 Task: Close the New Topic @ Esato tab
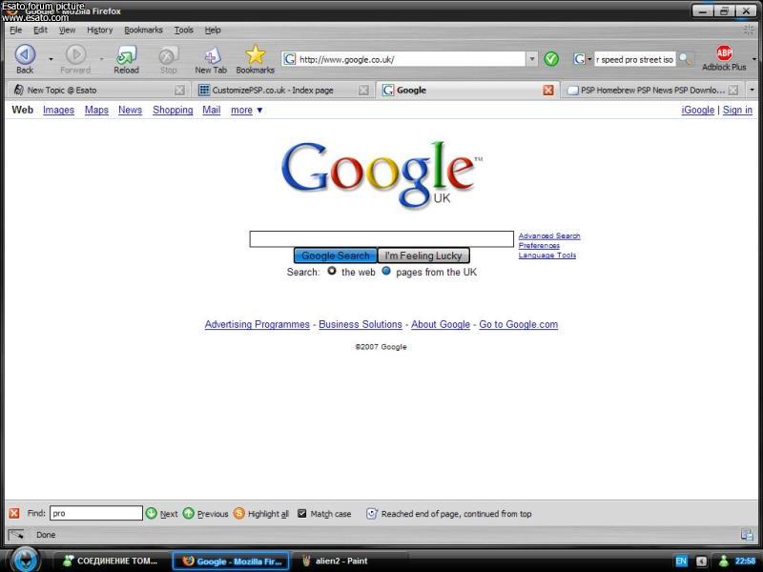(179, 90)
